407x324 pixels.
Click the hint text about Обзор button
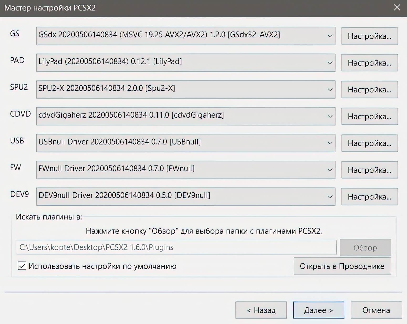(204, 231)
